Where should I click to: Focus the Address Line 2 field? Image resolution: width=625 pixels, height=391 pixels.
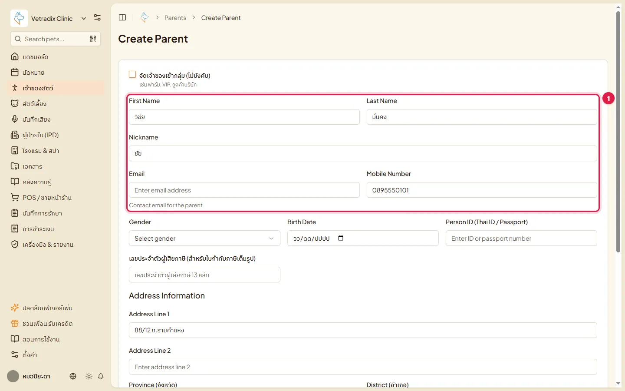point(363,367)
